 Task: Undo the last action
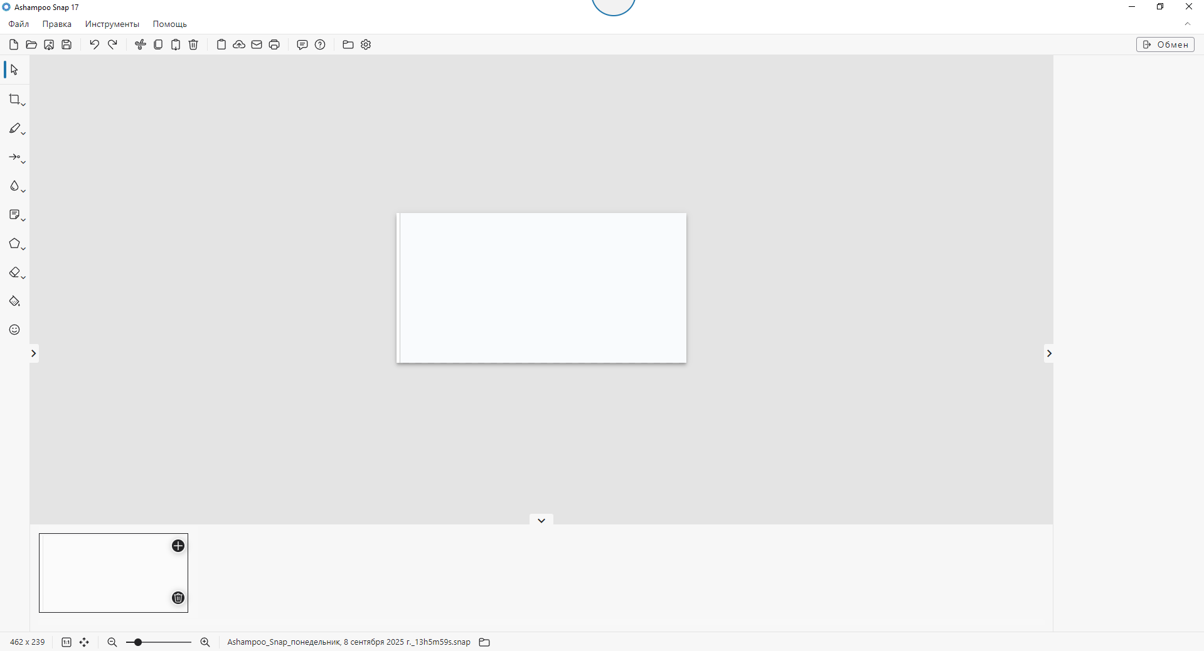tap(94, 44)
